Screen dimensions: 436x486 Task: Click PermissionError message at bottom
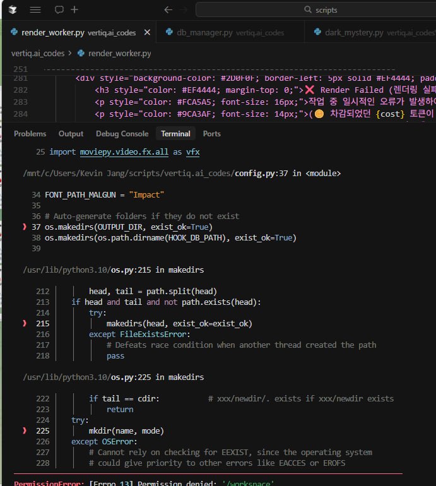pos(144,483)
